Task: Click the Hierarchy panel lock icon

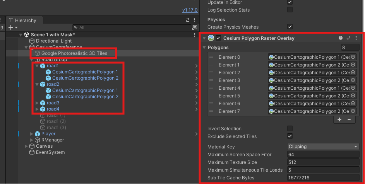Action: 188,20
